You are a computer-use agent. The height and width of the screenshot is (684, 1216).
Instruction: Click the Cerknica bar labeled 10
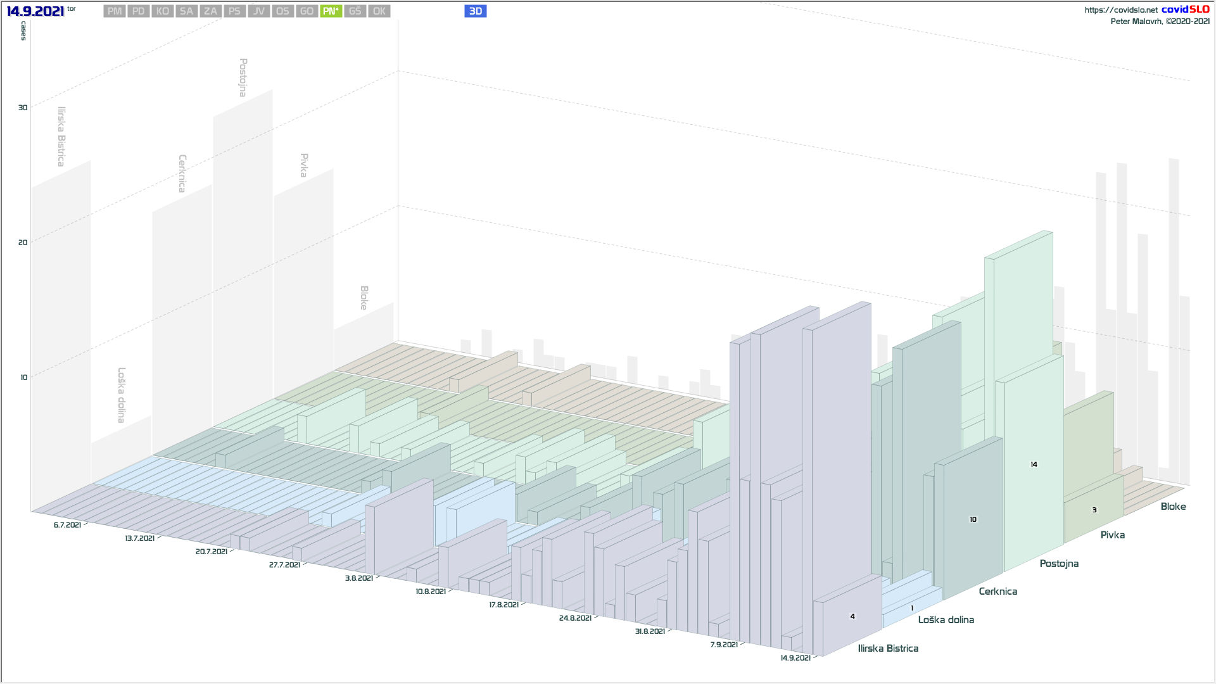[x=973, y=519]
